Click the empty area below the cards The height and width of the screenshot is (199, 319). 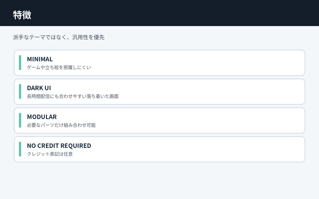coord(159,181)
